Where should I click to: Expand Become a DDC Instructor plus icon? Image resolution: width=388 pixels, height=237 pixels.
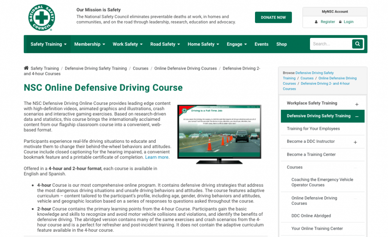(355, 142)
